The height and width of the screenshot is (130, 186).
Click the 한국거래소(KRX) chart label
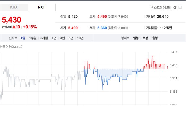click(11, 47)
